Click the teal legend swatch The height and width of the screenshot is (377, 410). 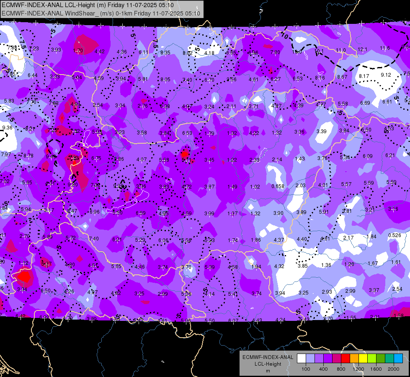coord(389,359)
